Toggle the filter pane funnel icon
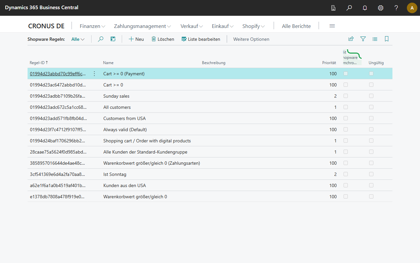This screenshot has height=263, width=420. (x=363, y=39)
